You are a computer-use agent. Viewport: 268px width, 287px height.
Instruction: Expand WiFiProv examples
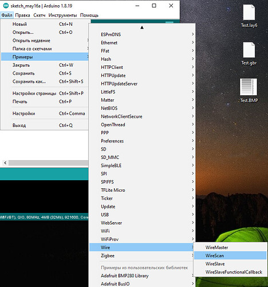[142, 239]
